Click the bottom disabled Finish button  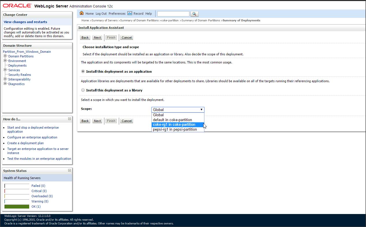point(111,121)
